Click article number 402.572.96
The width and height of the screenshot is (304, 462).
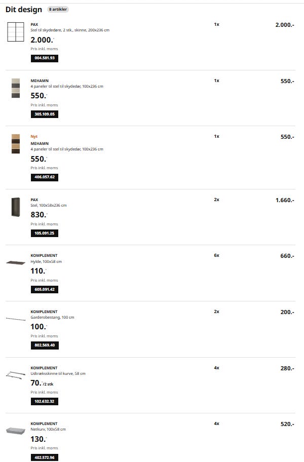[45, 457]
